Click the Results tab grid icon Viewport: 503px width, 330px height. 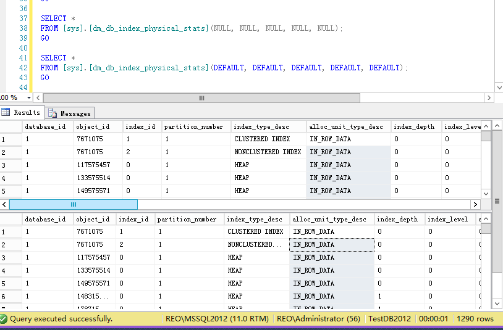pos(6,113)
